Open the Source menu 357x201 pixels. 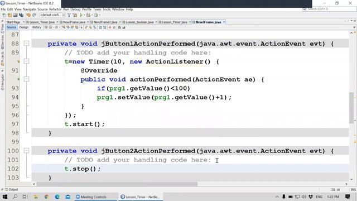pyautogui.click(x=42, y=9)
